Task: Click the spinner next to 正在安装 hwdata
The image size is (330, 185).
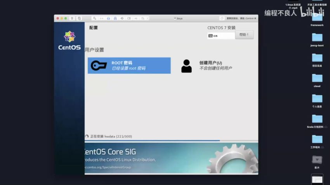Action: [x=87, y=136]
